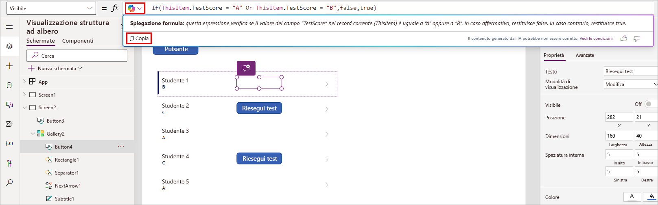Screen dimensions: 658x205
Task: Switch to the Componenti tab
Action: pos(78,41)
